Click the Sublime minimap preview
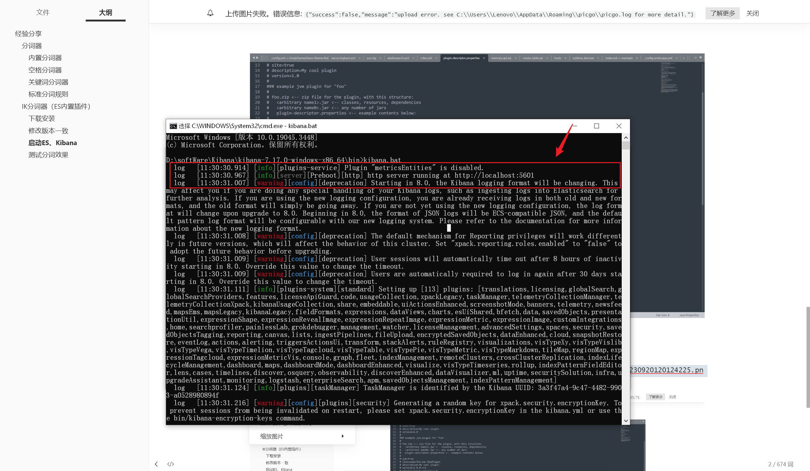Image resolution: width=810 pixels, height=471 pixels. 669,77
